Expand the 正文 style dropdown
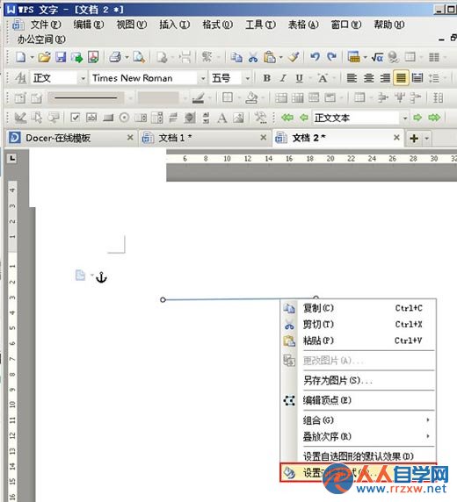 coord(83,78)
